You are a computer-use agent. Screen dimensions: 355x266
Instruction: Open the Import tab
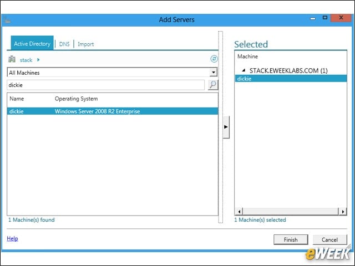85,44
